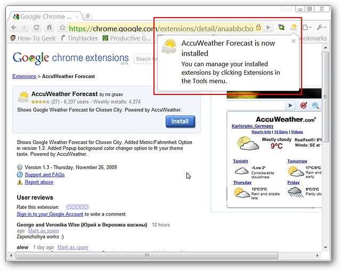Close the Google Chrome tab
Screen dimensions: 341x271
77,17
